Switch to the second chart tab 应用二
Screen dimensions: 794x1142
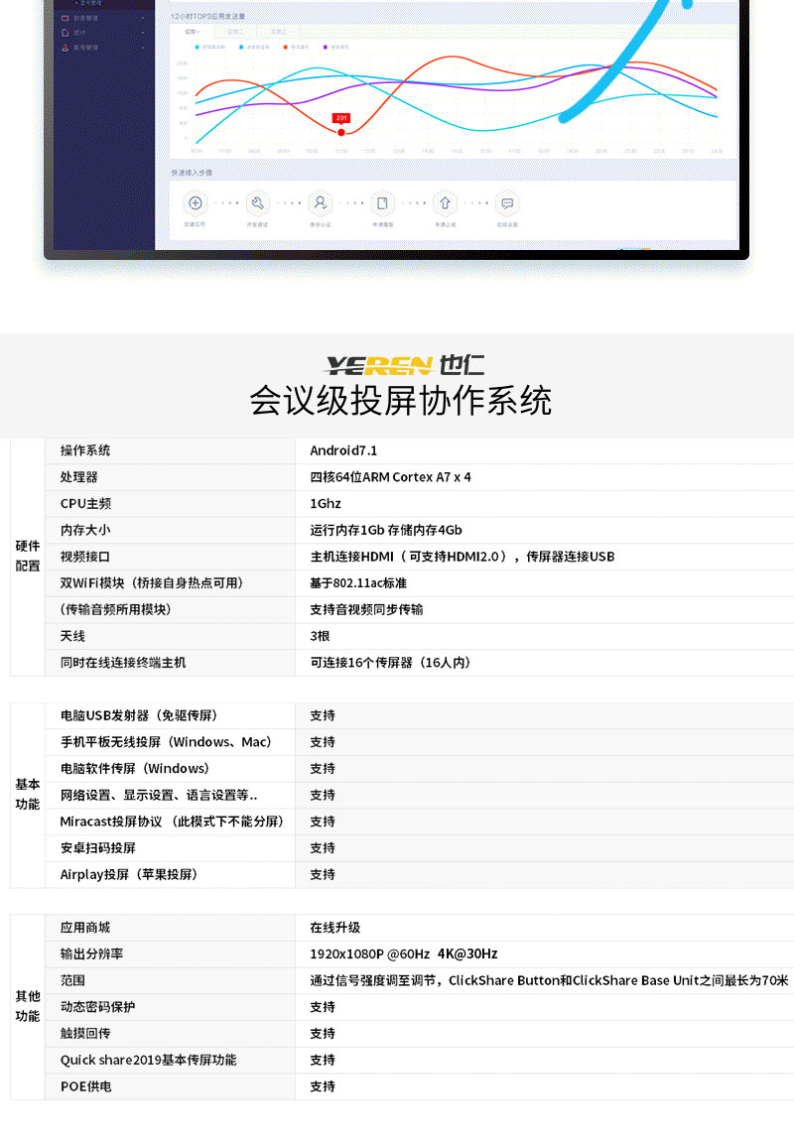coord(234,32)
